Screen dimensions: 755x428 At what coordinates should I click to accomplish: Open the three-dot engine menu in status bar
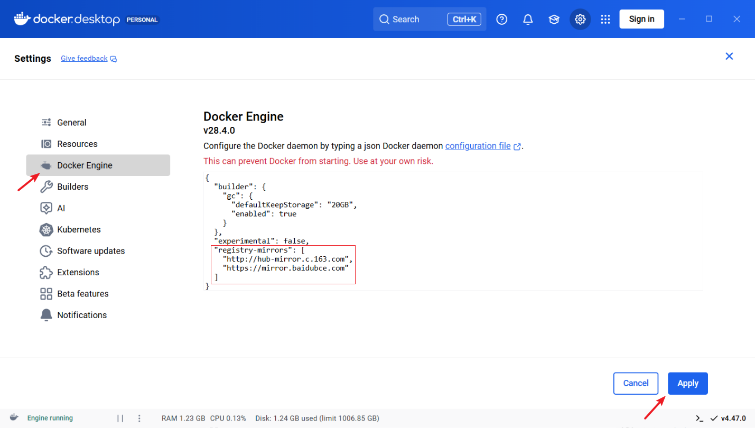coord(139,418)
